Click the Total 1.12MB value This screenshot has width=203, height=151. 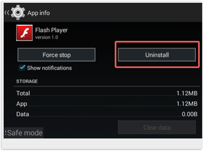187,93
